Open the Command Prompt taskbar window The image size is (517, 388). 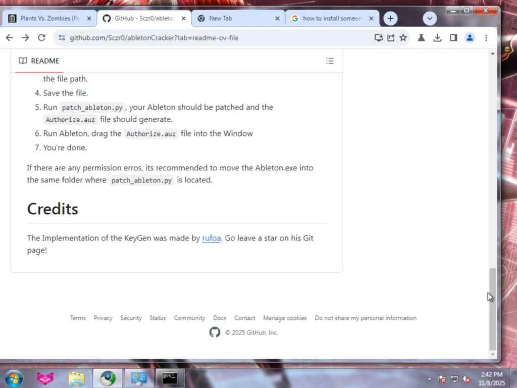(x=170, y=378)
